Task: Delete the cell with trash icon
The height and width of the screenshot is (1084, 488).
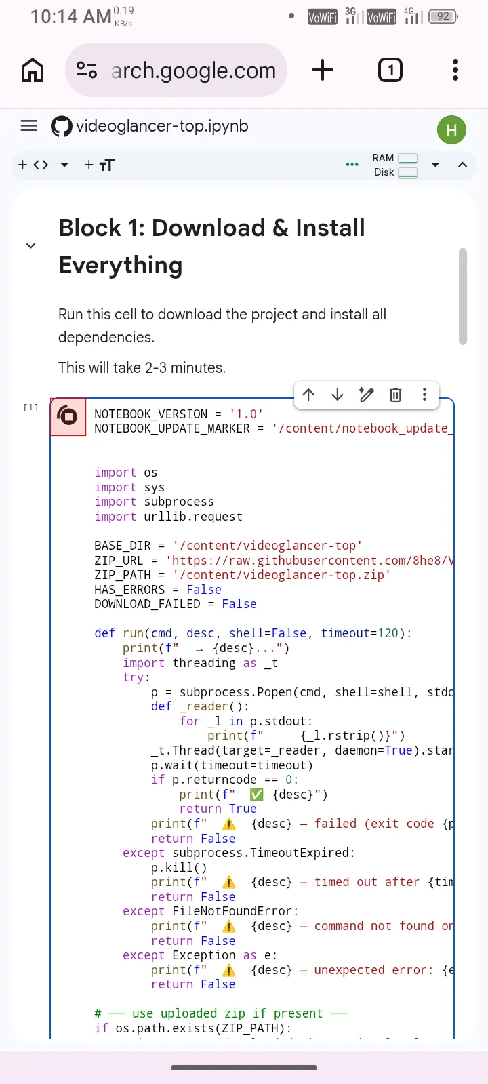Action: click(396, 395)
